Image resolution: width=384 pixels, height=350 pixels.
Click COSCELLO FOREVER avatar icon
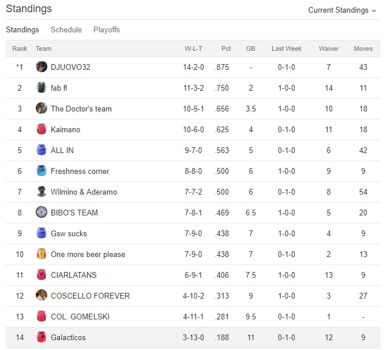[41, 296]
